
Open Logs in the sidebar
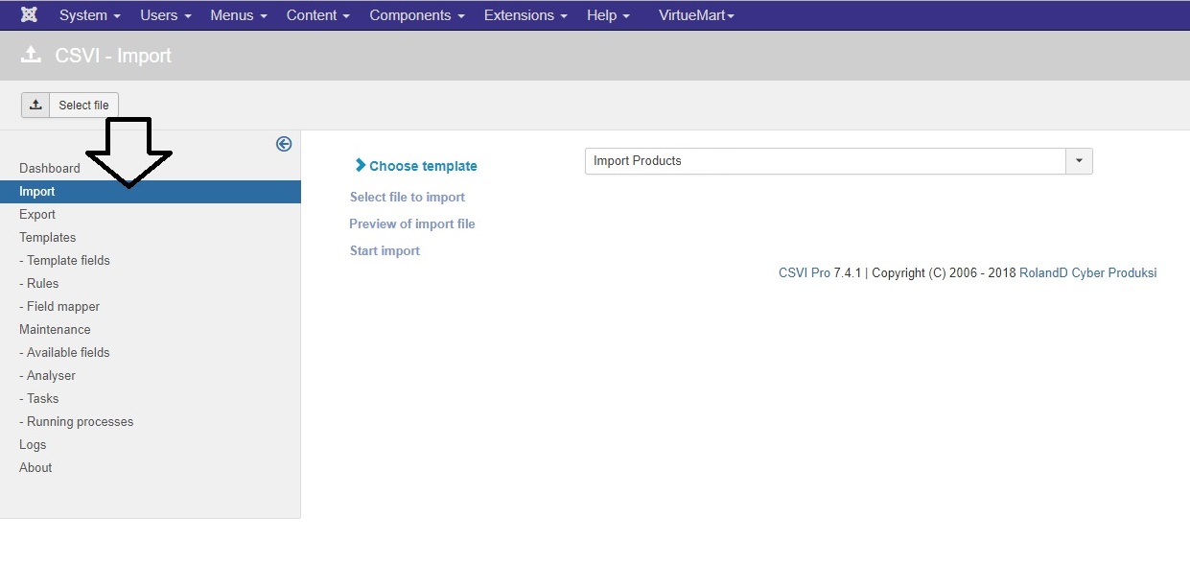coord(33,445)
